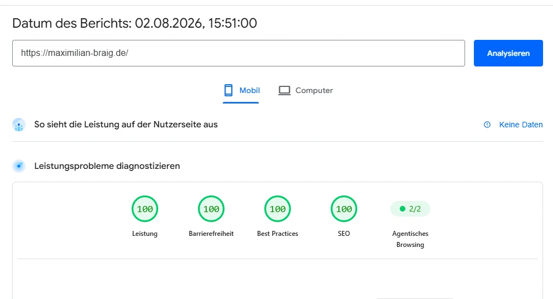
Task: Click the smartphone icon in Mobil tab
Action: pyautogui.click(x=228, y=90)
